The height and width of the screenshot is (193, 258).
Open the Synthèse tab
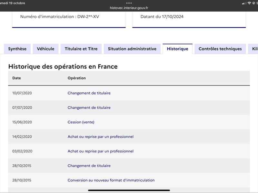pyautogui.click(x=17, y=49)
